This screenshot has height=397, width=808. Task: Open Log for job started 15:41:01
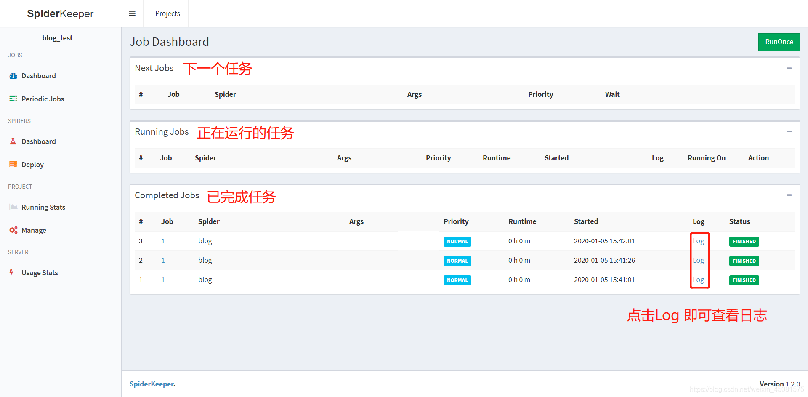tap(698, 280)
